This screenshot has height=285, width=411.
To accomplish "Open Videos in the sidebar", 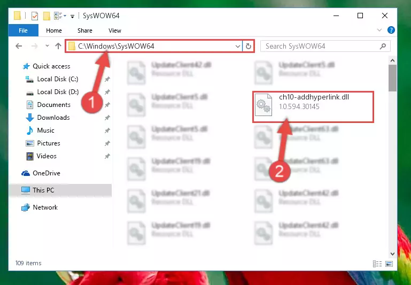I will click(41, 156).
